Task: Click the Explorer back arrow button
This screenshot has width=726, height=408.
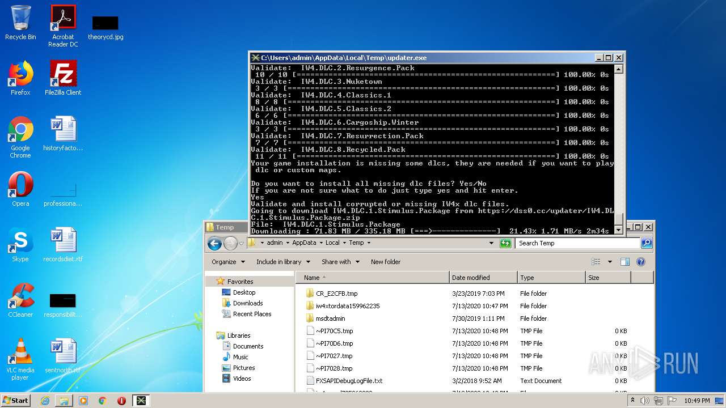Action: click(214, 244)
